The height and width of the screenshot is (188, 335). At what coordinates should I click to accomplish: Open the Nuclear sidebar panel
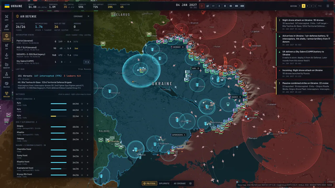pos(7,94)
